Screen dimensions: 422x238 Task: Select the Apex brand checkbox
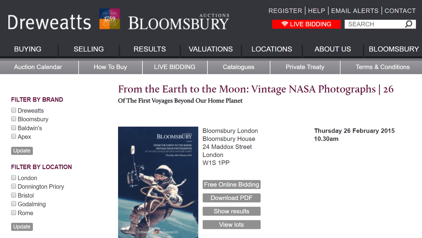pyautogui.click(x=14, y=136)
